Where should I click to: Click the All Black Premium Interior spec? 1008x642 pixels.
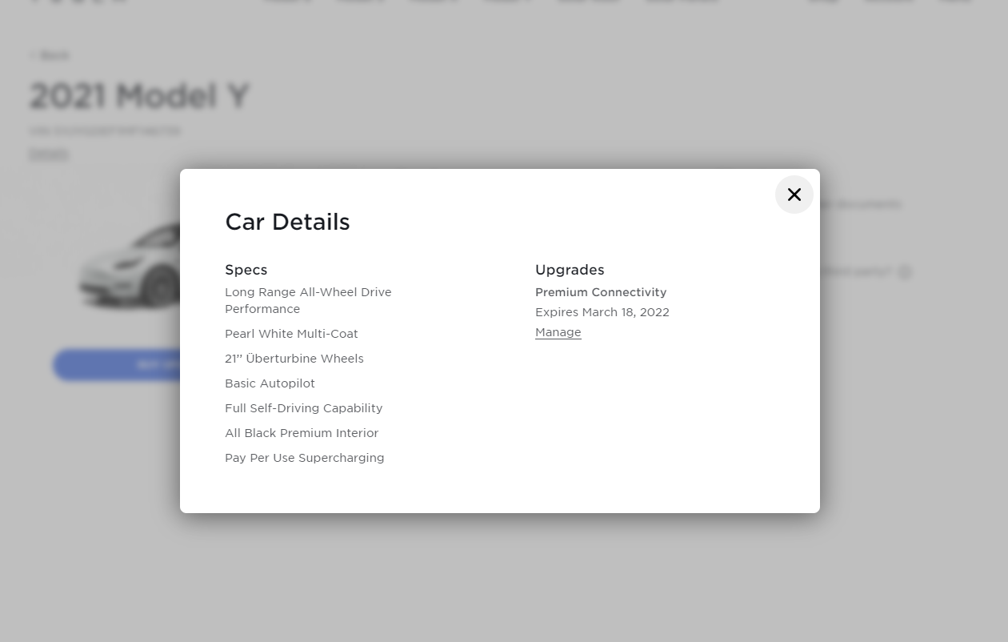[x=301, y=433]
